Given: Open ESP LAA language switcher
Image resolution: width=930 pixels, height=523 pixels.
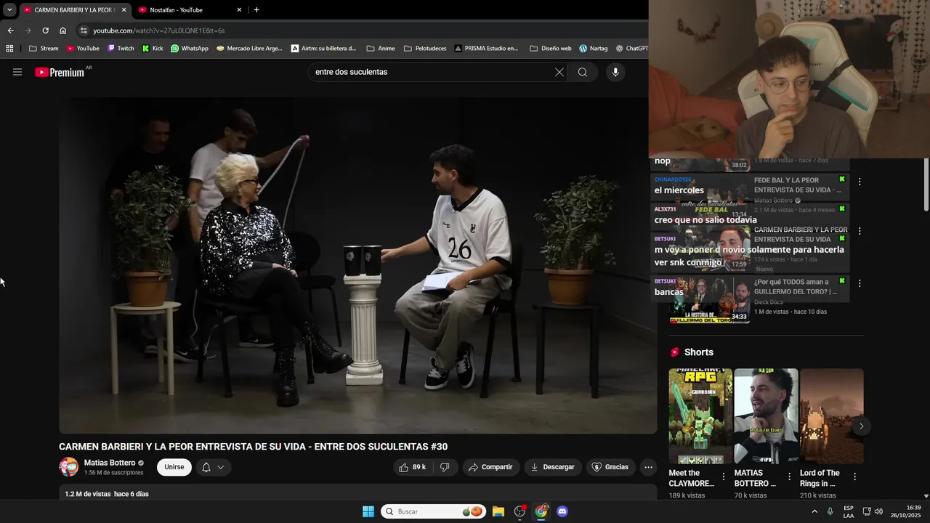Looking at the screenshot, I should click(849, 511).
